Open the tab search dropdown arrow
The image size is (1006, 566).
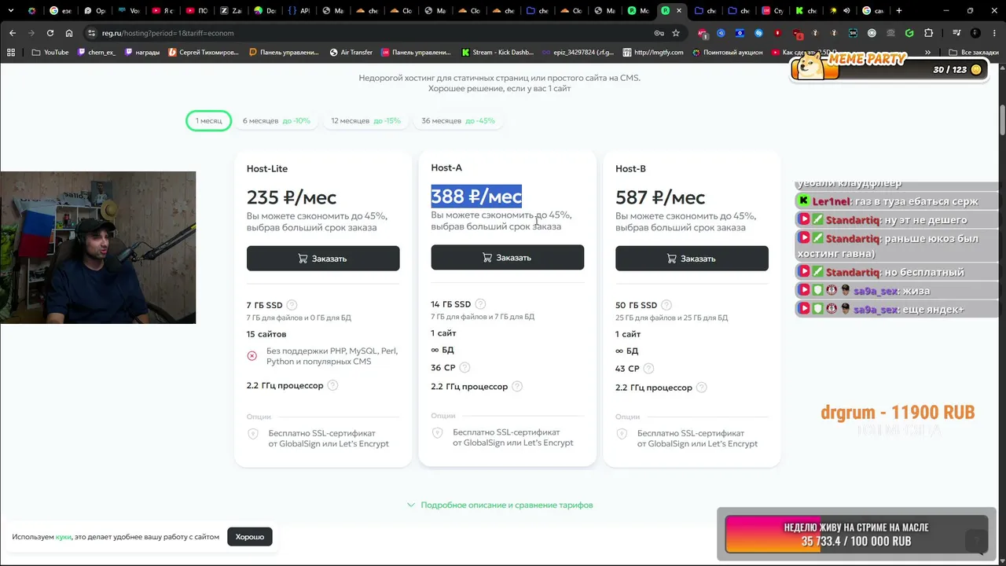pos(11,11)
